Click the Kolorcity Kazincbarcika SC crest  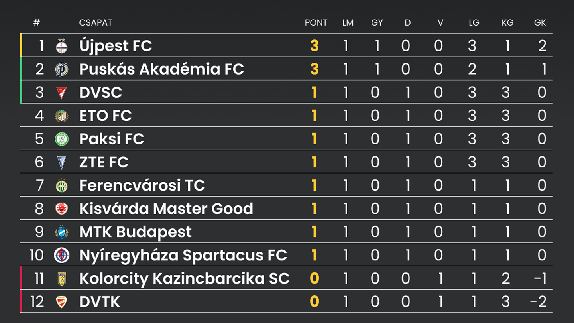click(61, 279)
